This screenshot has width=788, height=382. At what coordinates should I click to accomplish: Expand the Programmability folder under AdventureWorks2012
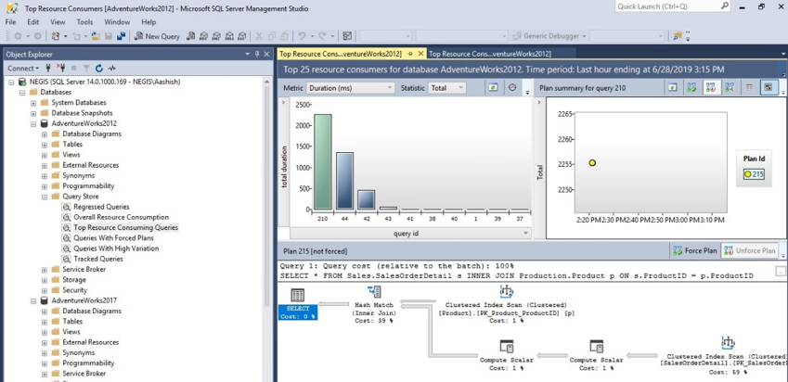point(45,186)
